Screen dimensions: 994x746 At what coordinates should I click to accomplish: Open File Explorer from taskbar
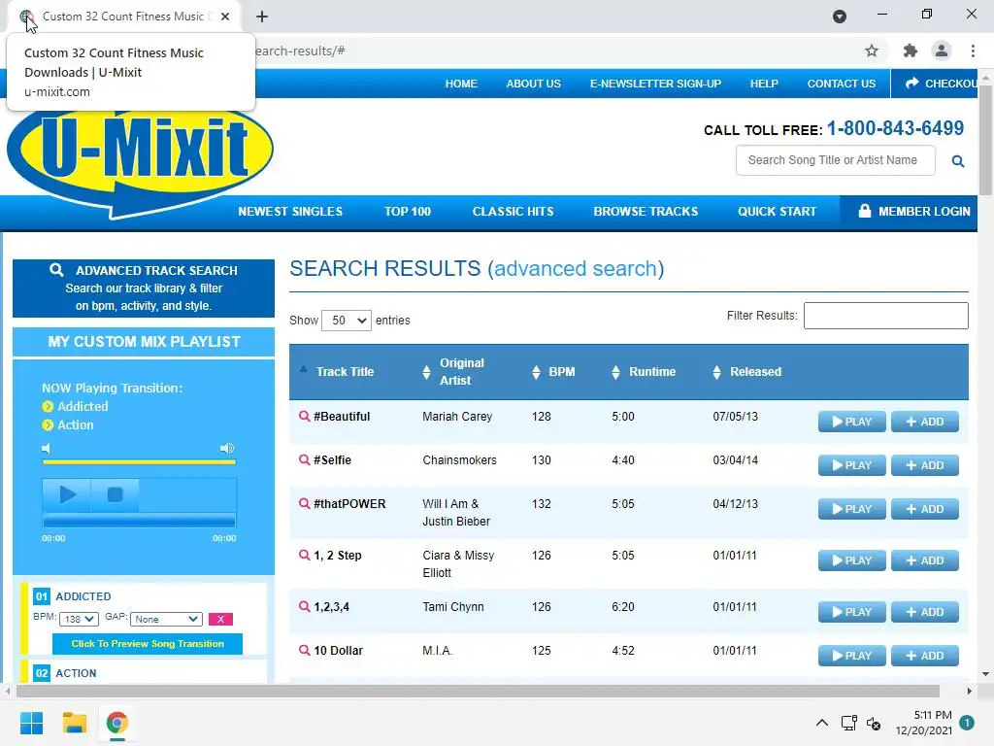[75, 723]
